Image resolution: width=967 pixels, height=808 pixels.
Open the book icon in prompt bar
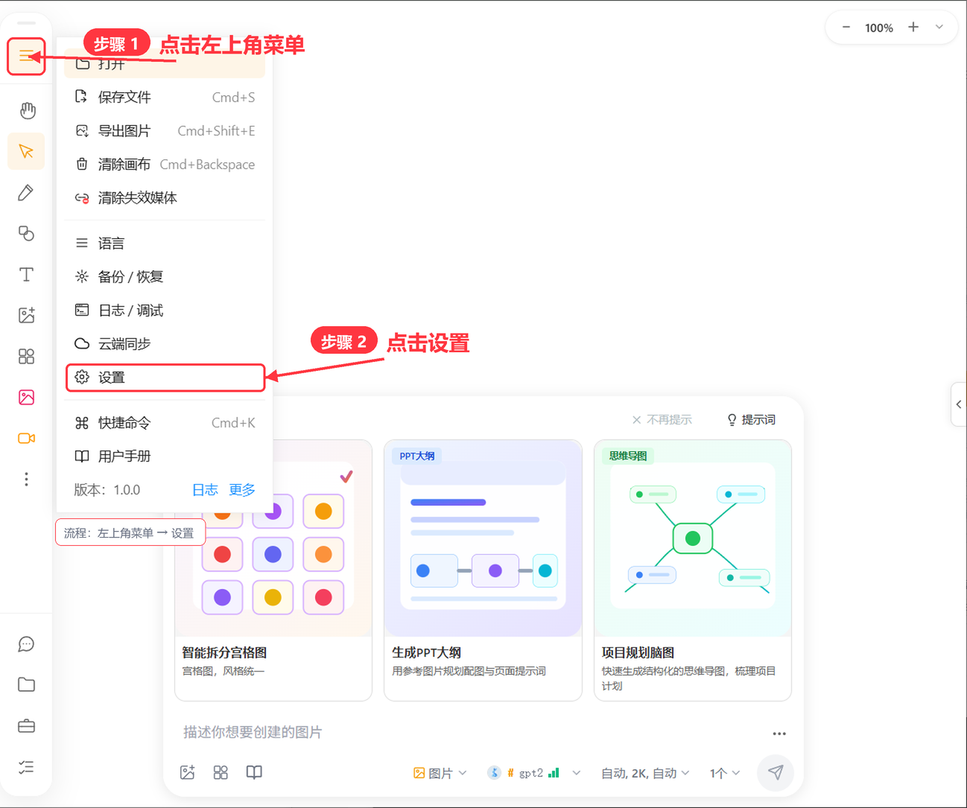[x=254, y=772]
